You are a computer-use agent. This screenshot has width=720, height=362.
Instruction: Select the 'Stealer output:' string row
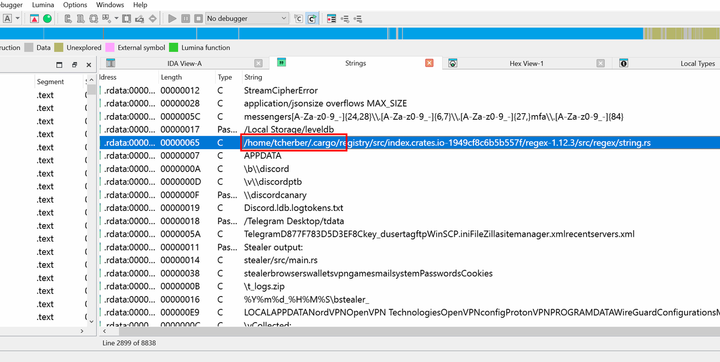pos(409,247)
